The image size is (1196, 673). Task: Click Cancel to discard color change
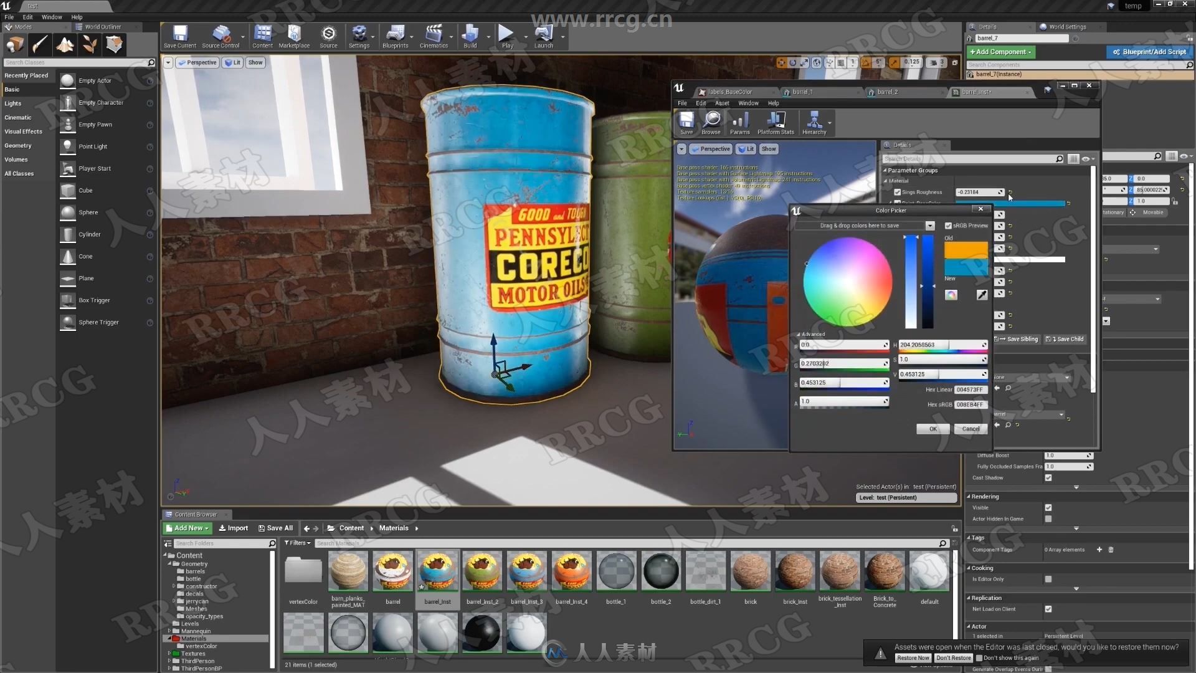969,428
